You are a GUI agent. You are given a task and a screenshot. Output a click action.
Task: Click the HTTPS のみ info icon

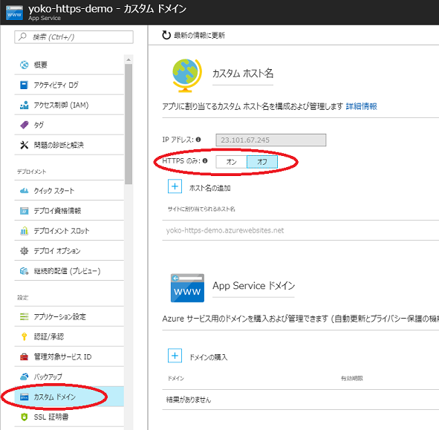[205, 160]
